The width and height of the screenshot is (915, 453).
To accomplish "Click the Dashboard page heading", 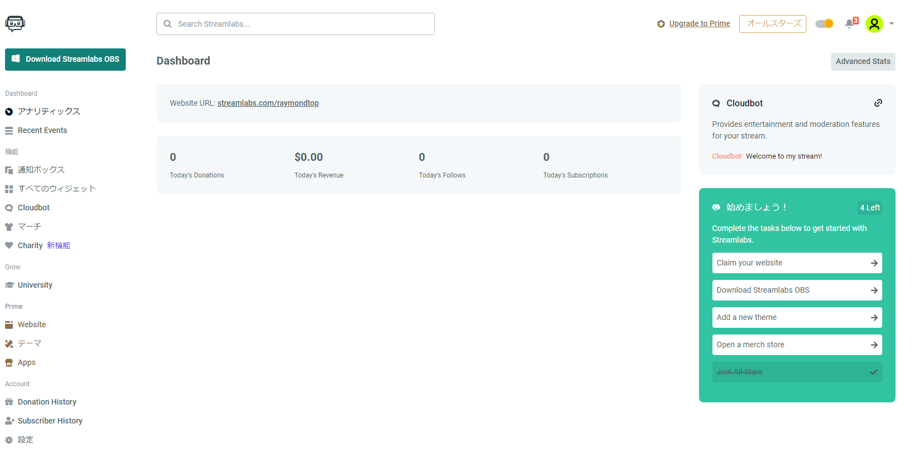I will click(183, 61).
